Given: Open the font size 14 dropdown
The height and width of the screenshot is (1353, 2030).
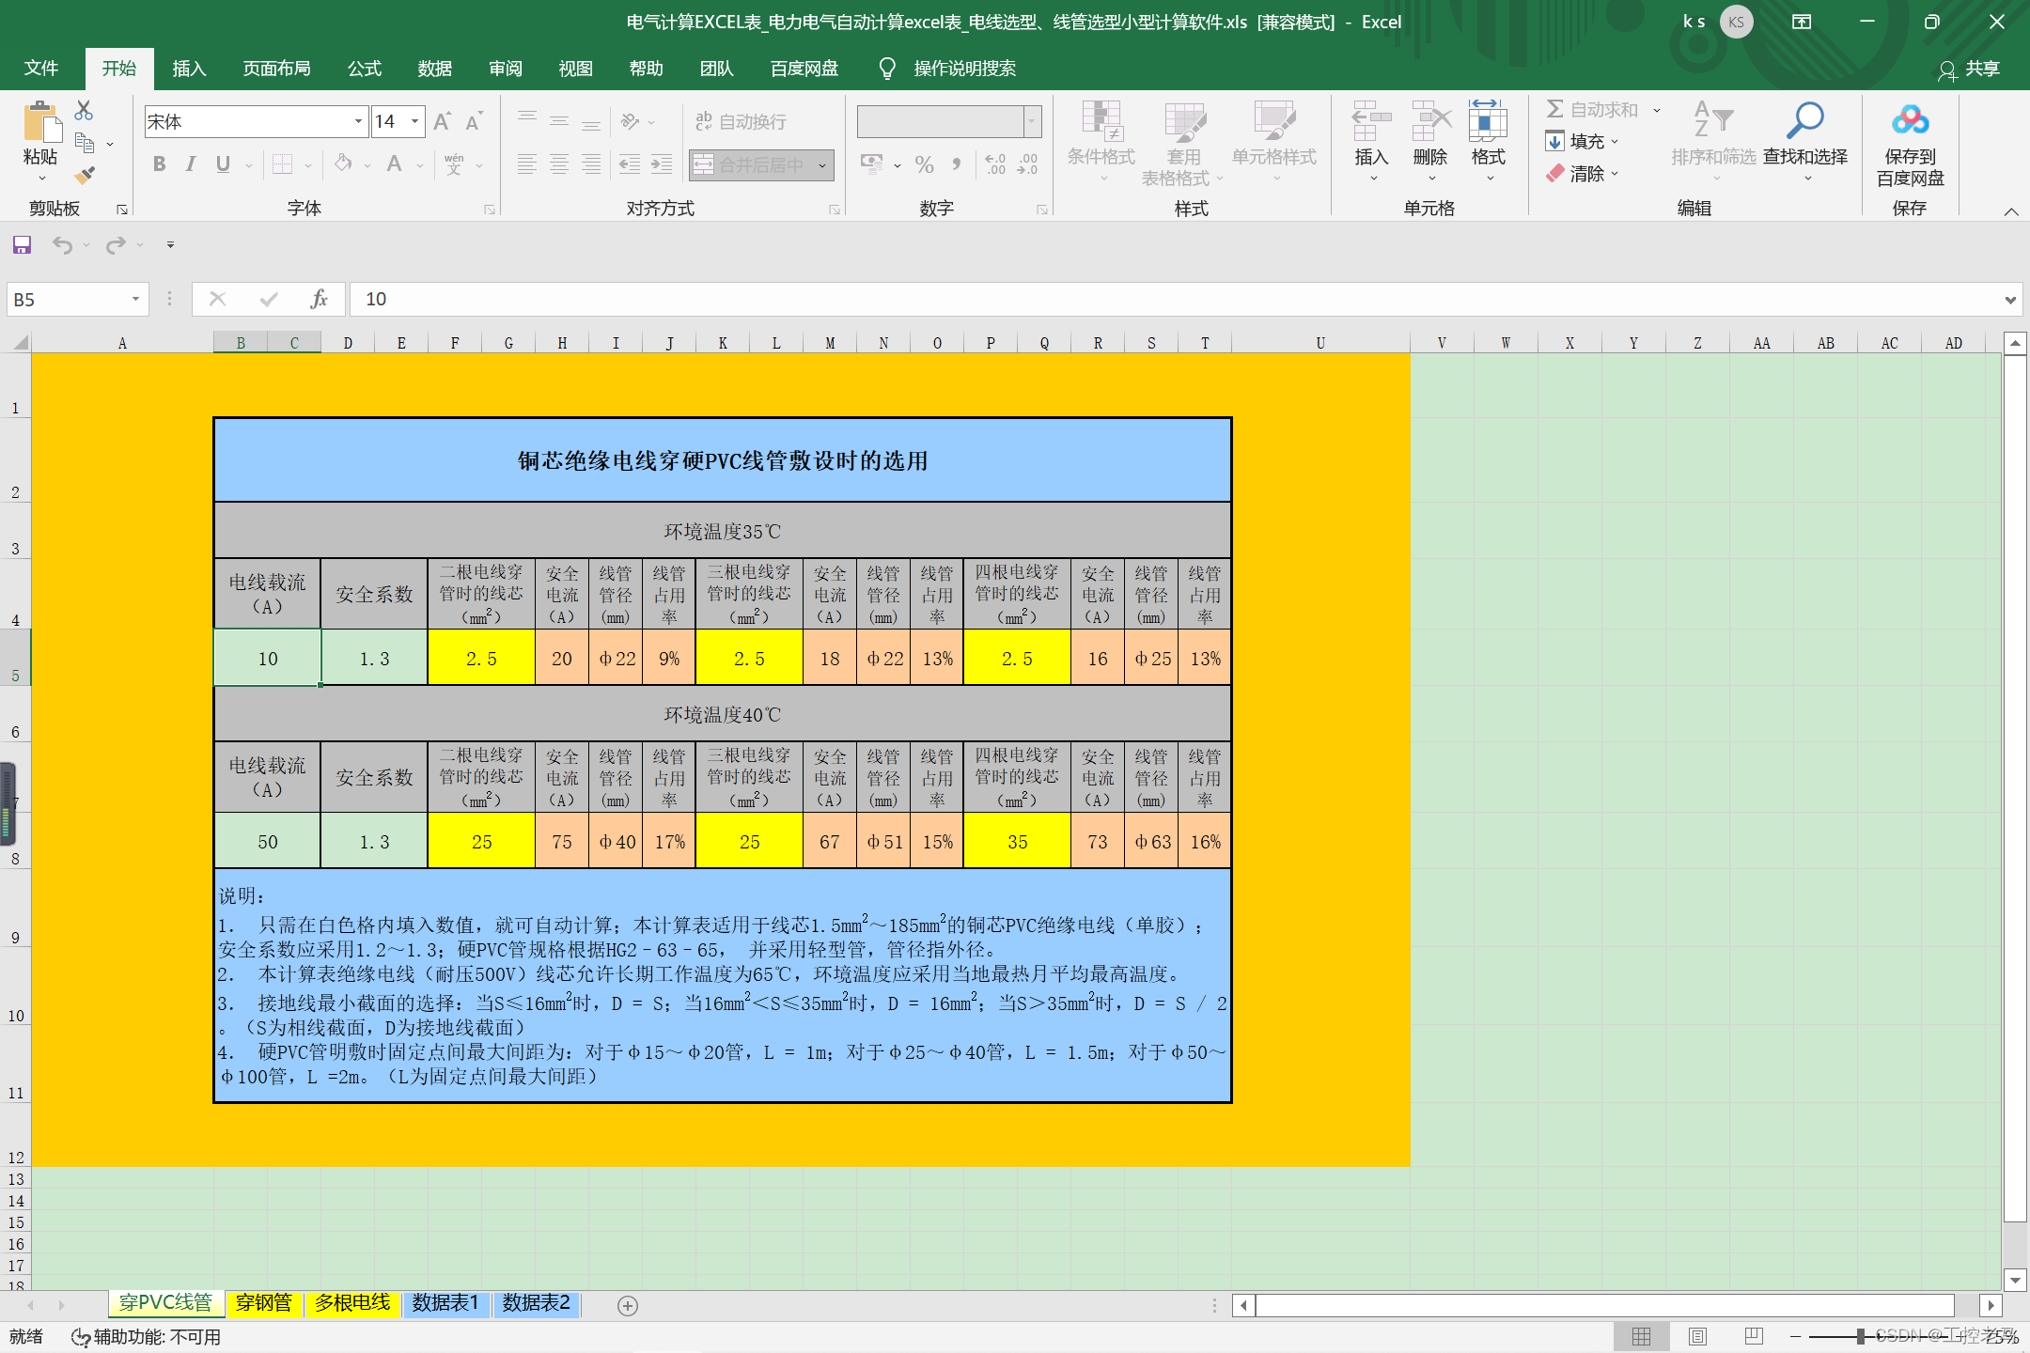Looking at the screenshot, I should coord(414,121).
